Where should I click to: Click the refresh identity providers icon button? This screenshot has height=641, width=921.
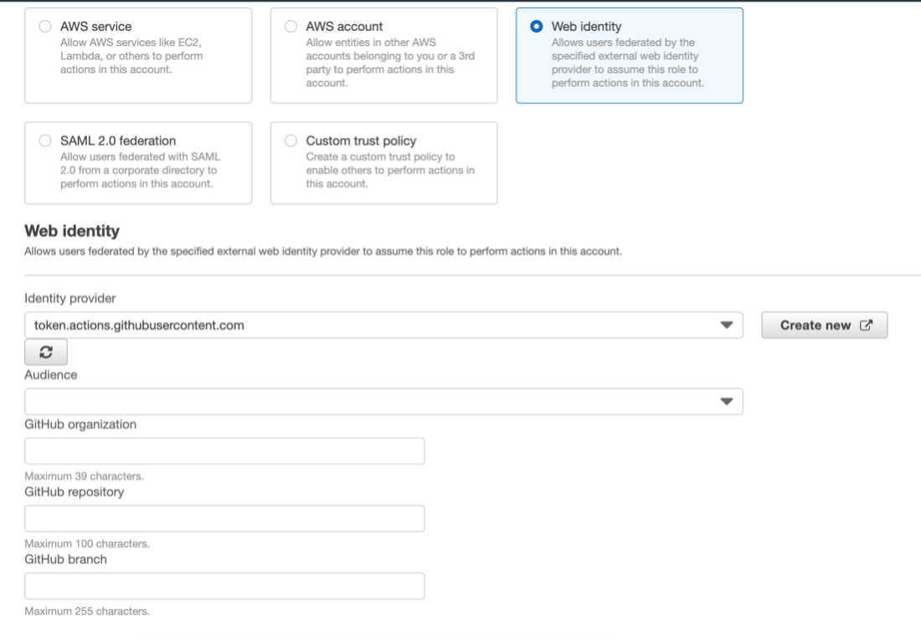pos(46,352)
